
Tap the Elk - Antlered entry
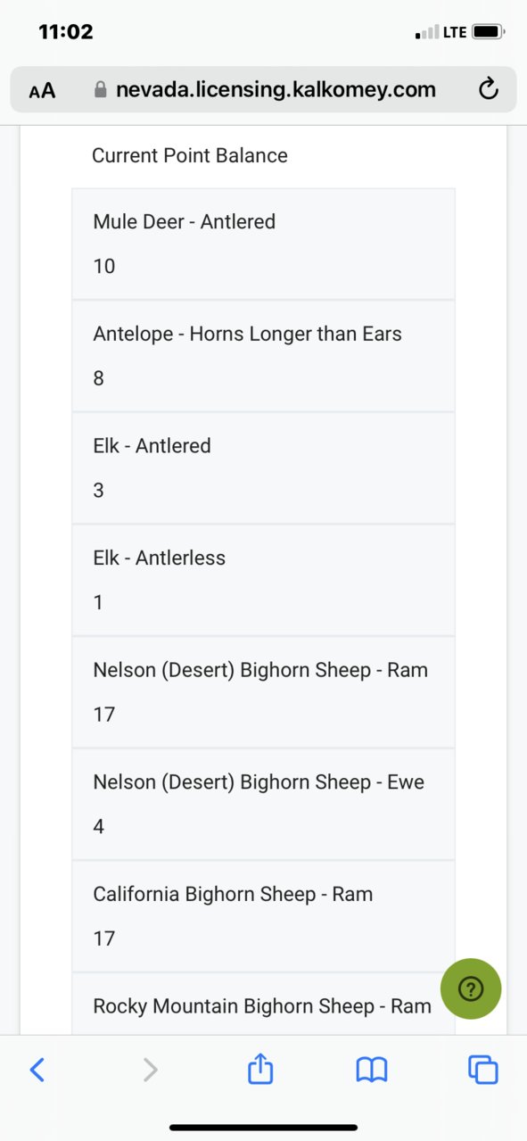coord(264,467)
